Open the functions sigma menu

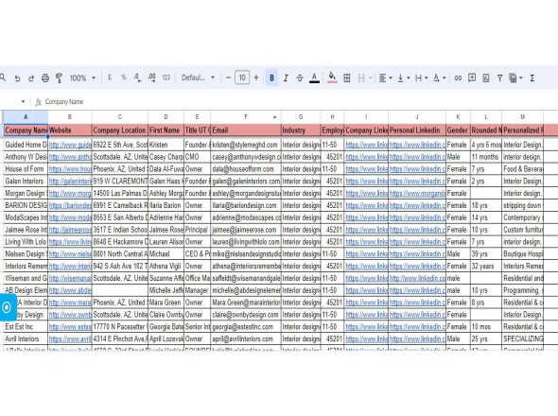pos(532,78)
